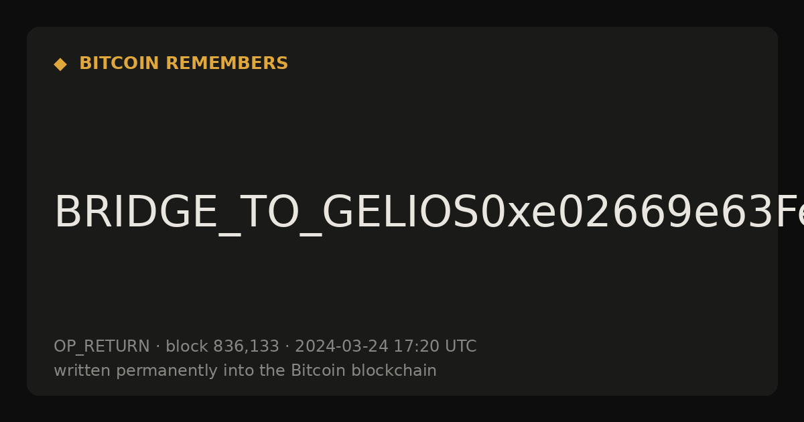
Task: Click the dot separator after OP_RETURN
Action: 157,347
